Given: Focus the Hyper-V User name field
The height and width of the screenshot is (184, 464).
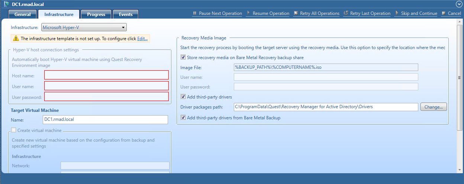Looking at the screenshot, I should click(x=106, y=86).
